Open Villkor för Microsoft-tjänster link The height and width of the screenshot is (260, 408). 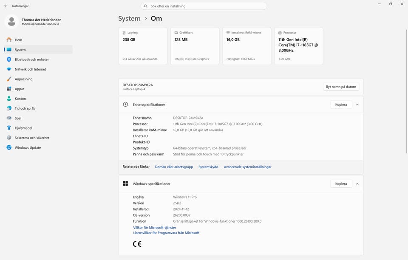coord(154,228)
